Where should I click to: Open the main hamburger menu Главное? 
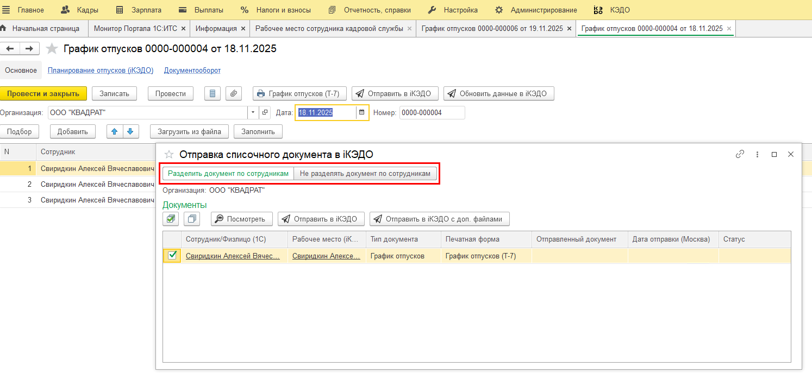click(x=7, y=10)
